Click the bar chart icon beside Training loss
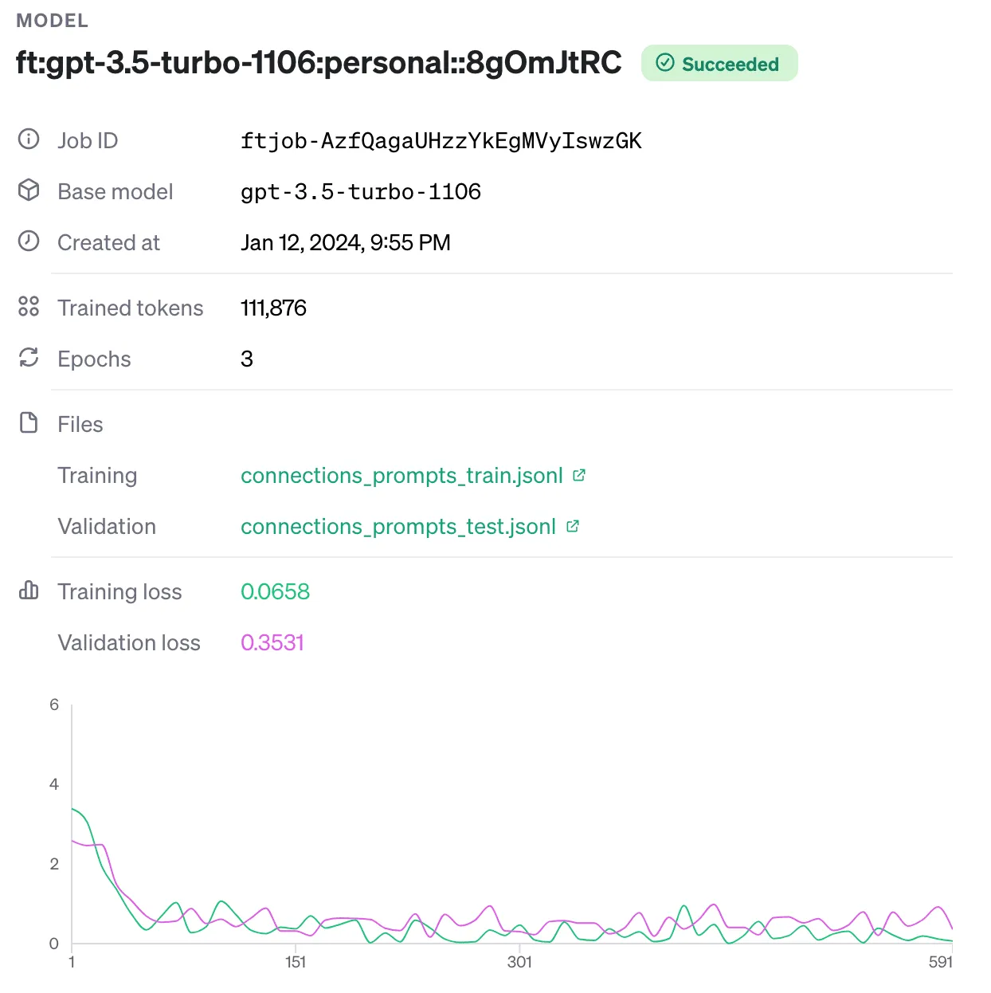This screenshot has width=991, height=993. (x=29, y=591)
